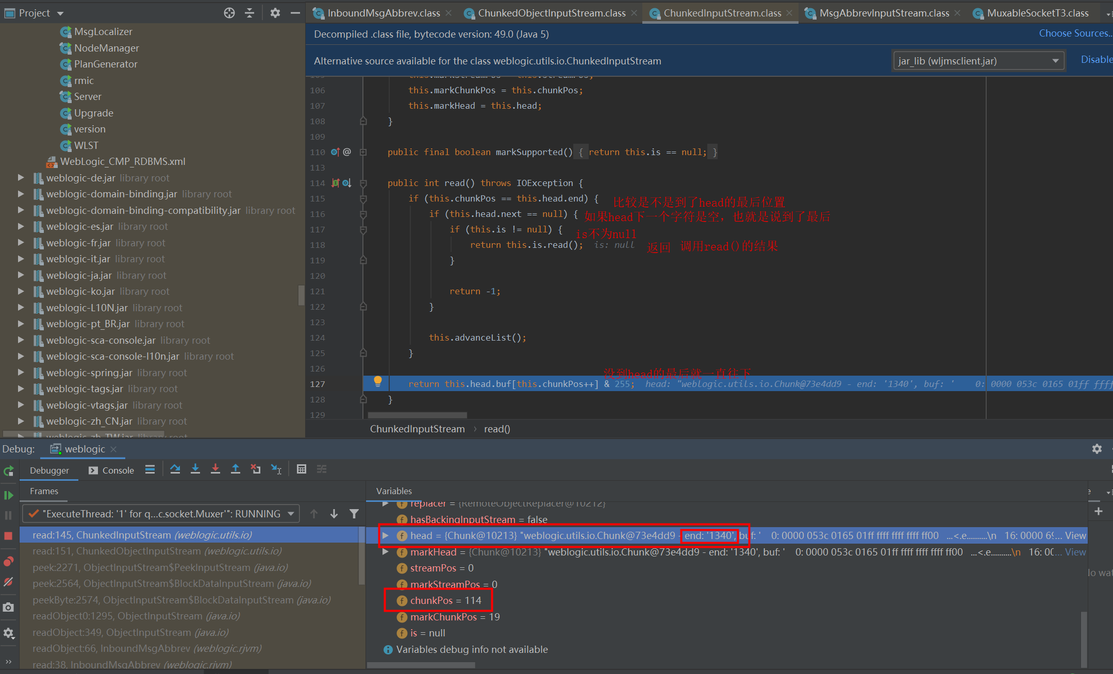Viewport: 1113px width, 674px height.
Task: Toggle Mute Breakpoints icon
Action: [8, 582]
